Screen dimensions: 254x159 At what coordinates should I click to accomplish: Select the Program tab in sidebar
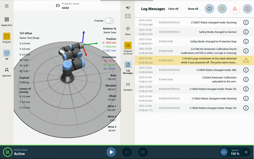point(7,38)
